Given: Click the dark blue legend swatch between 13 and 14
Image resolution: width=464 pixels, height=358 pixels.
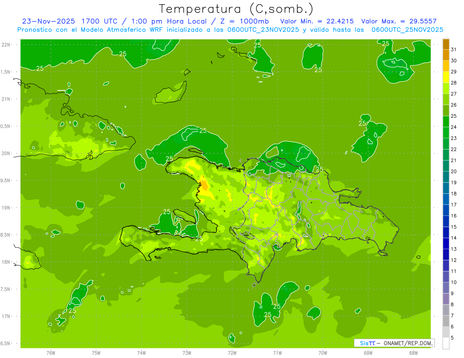Looking at the screenshot, I should point(446,243).
